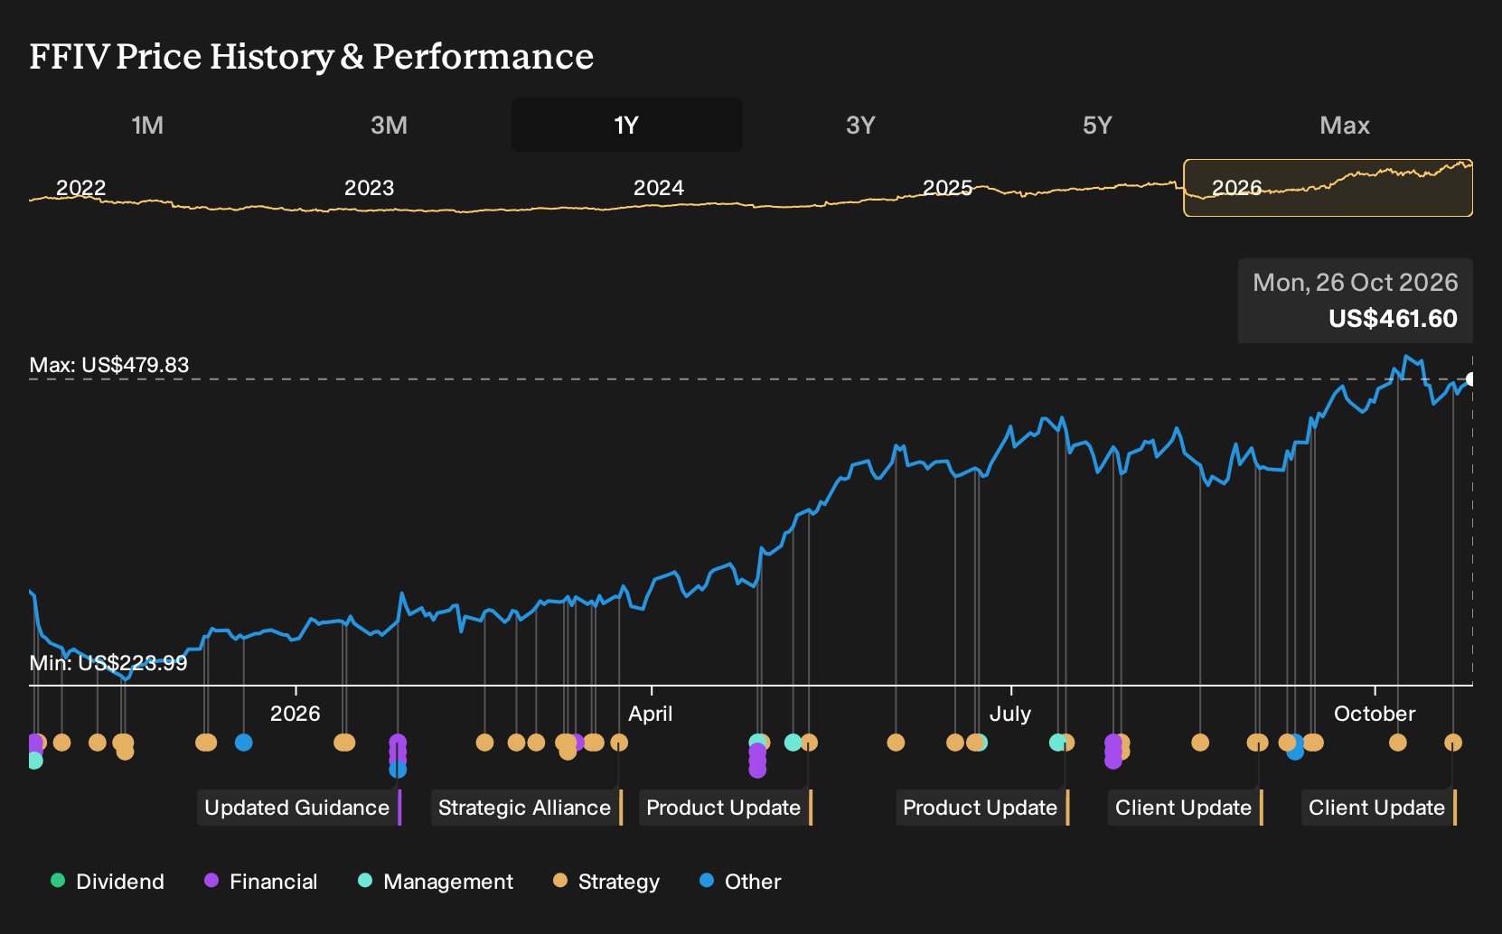The height and width of the screenshot is (934, 1502).
Task: Select the 3M time range tab
Action: pyautogui.click(x=389, y=125)
